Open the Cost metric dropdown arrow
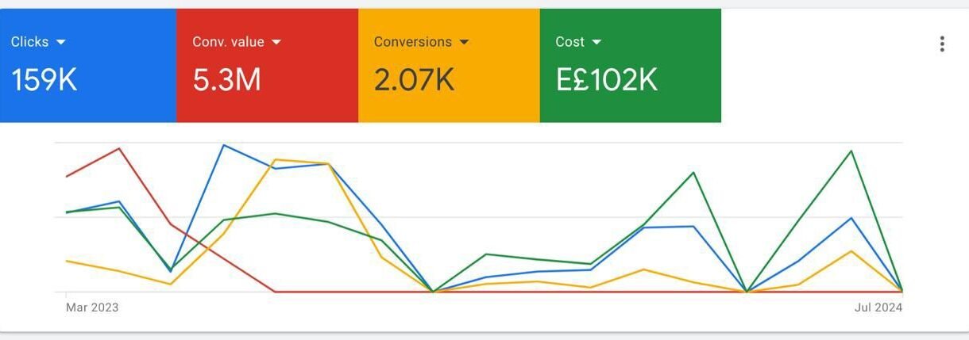 [597, 42]
